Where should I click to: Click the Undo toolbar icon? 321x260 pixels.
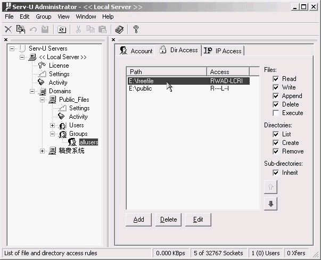(x=33, y=29)
